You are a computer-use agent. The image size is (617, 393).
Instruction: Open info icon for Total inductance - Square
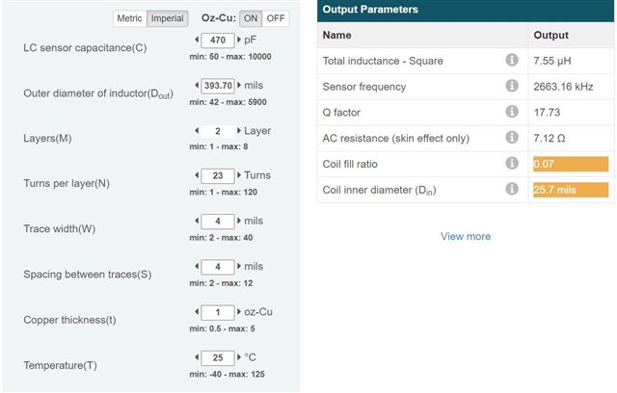[512, 60]
